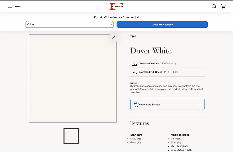This screenshot has height=152, width=233.
Task: Click the JPG (25.52 kb) file size
Action: (x=168, y=63)
